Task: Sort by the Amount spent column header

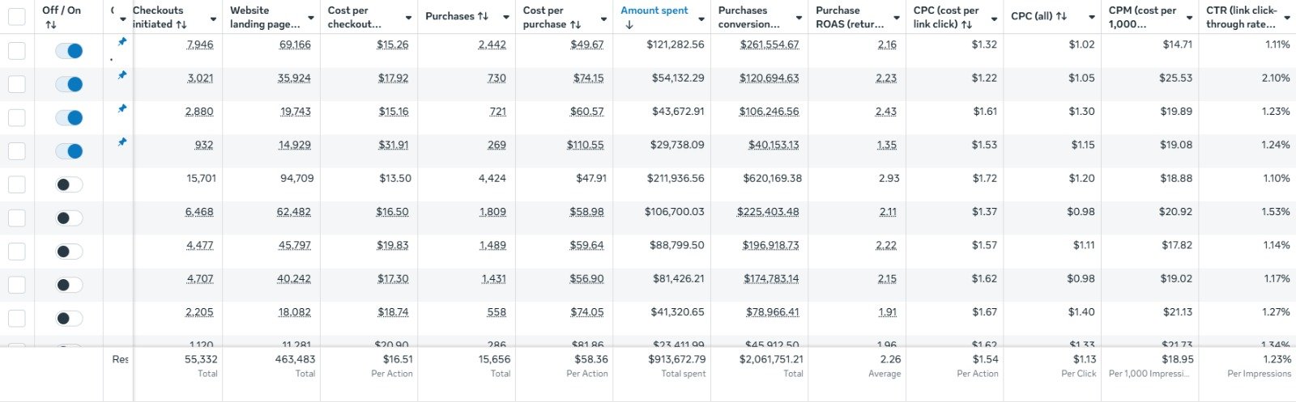Action: coord(654,11)
